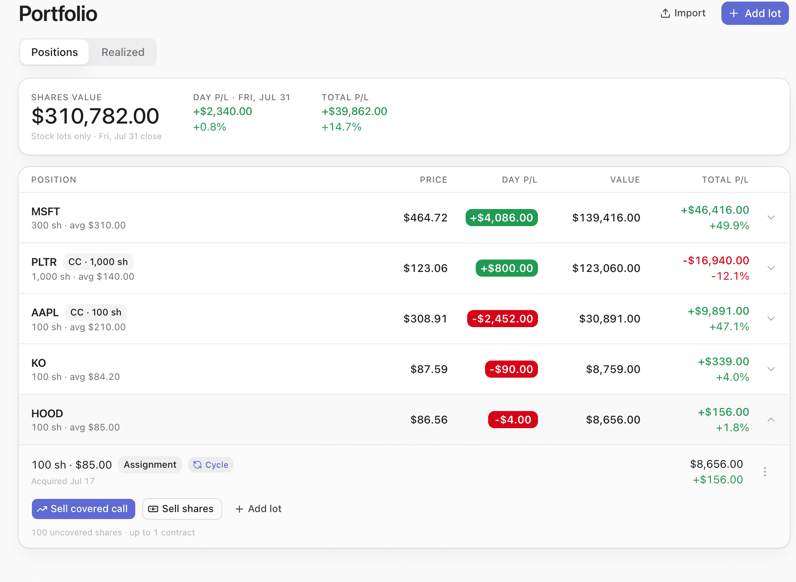This screenshot has height=582, width=796.
Task: Click the $87.59 KO price
Action: tap(429, 369)
